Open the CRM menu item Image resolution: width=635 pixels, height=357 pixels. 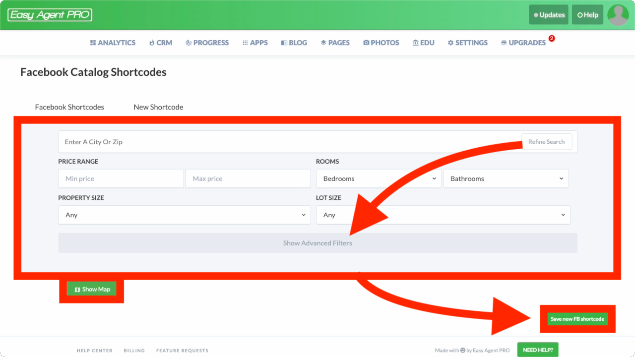(160, 43)
